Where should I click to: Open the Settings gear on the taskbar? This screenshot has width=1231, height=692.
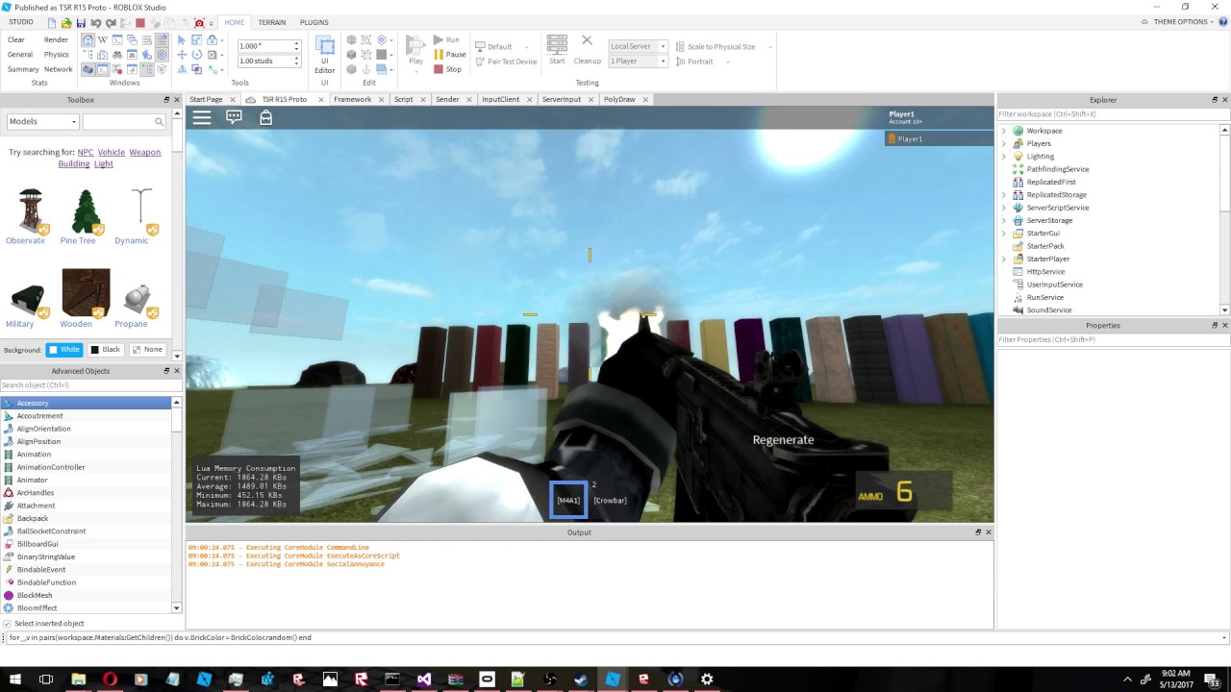coord(707,679)
